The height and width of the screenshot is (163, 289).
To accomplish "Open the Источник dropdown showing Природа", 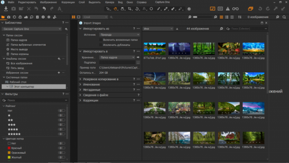I will [x=119, y=35].
